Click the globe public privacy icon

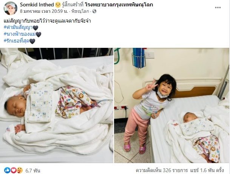[94, 11]
